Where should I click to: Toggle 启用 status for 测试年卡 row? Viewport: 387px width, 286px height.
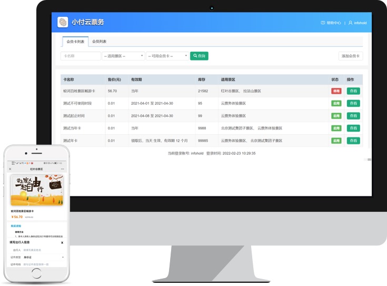click(x=336, y=141)
